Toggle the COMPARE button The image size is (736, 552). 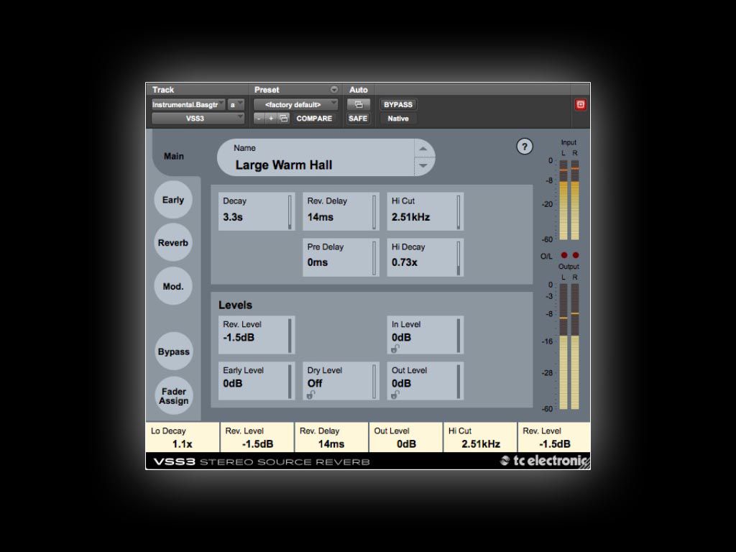pyautogui.click(x=314, y=119)
